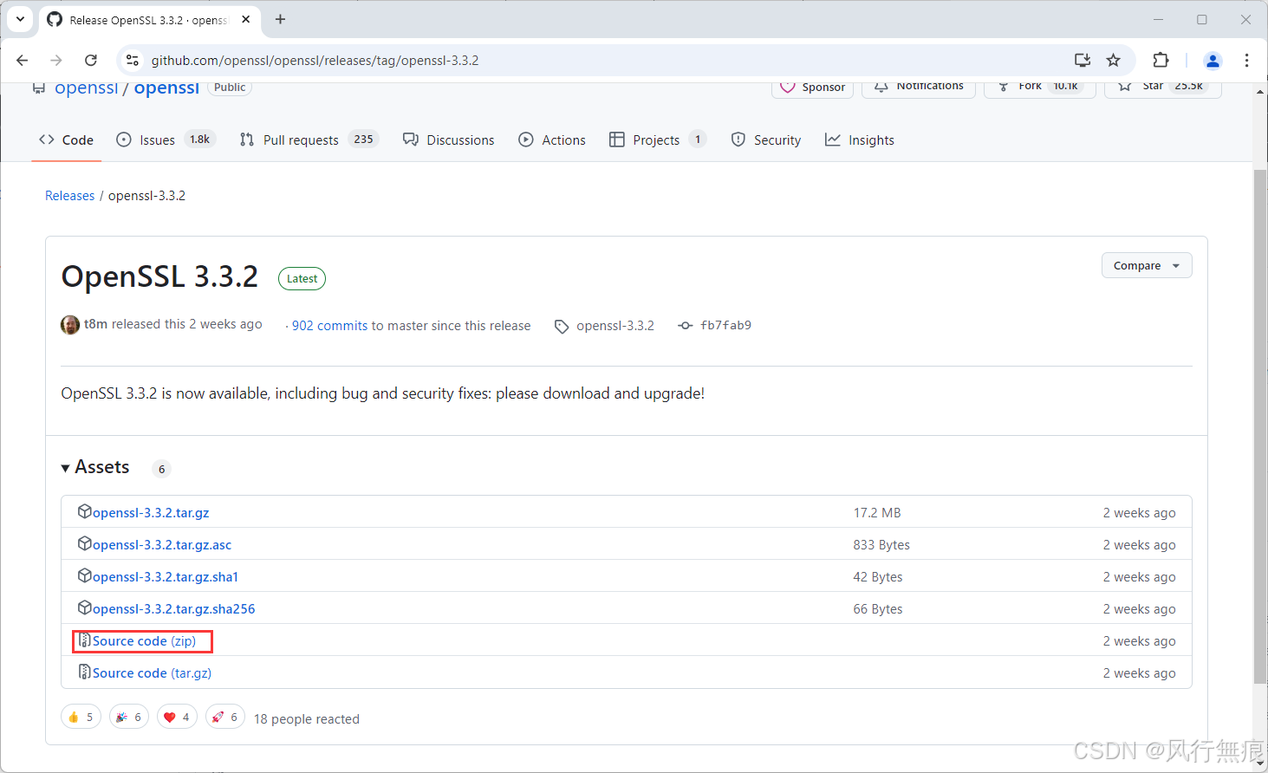Click the 17.2 MB file size text
The height and width of the screenshot is (773, 1268).
click(x=877, y=513)
